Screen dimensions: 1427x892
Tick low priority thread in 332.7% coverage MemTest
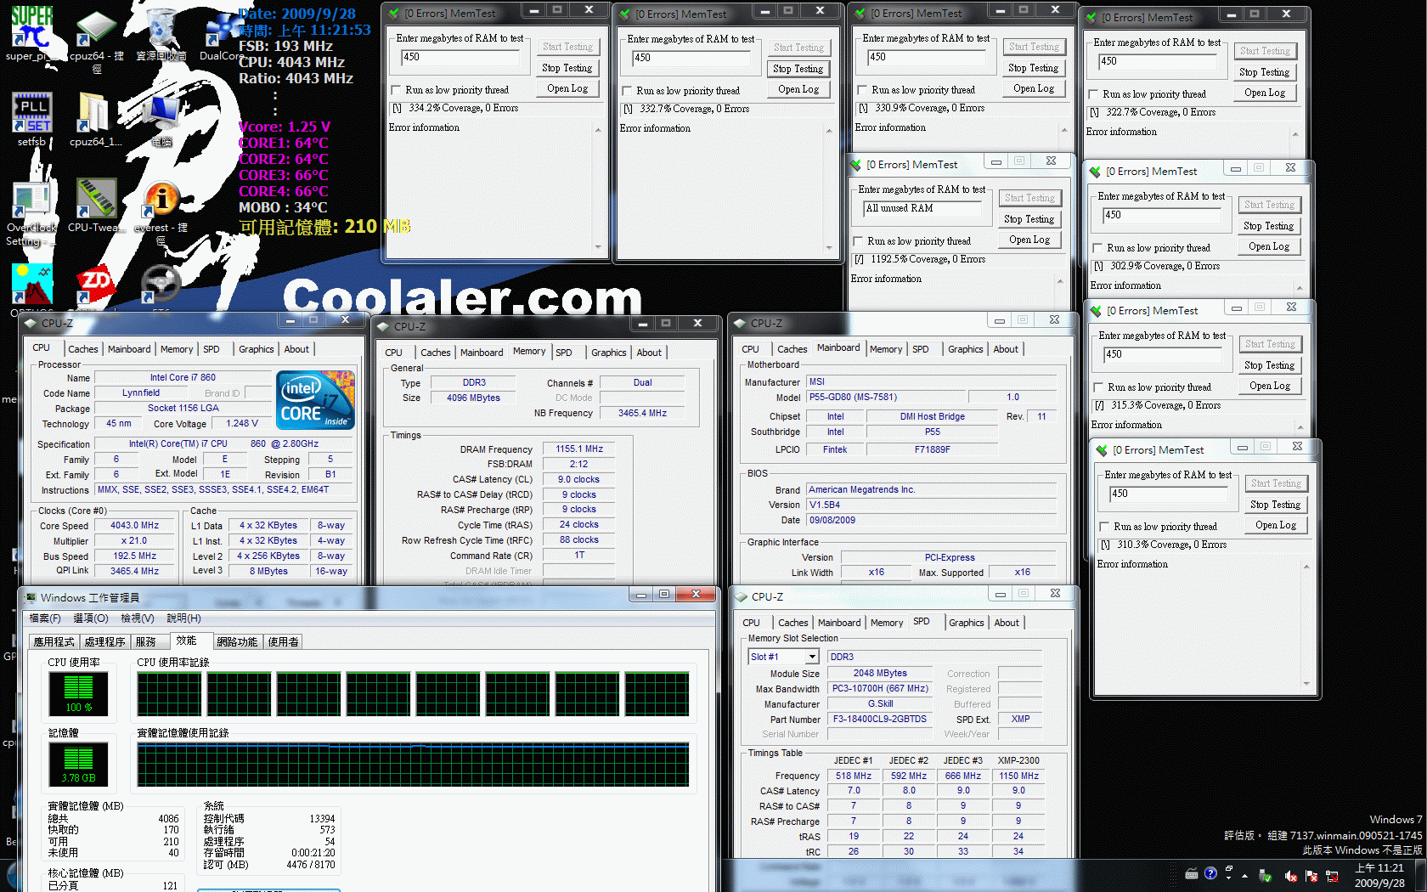[x=626, y=91]
